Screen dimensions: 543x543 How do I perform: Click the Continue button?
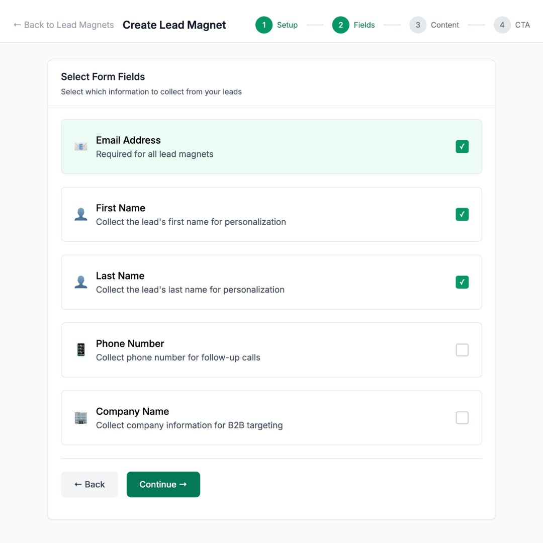click(163, 485)
